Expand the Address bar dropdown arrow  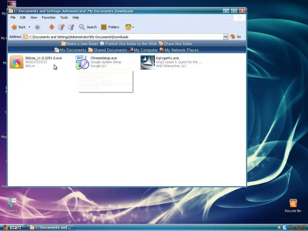click(226, 37)
